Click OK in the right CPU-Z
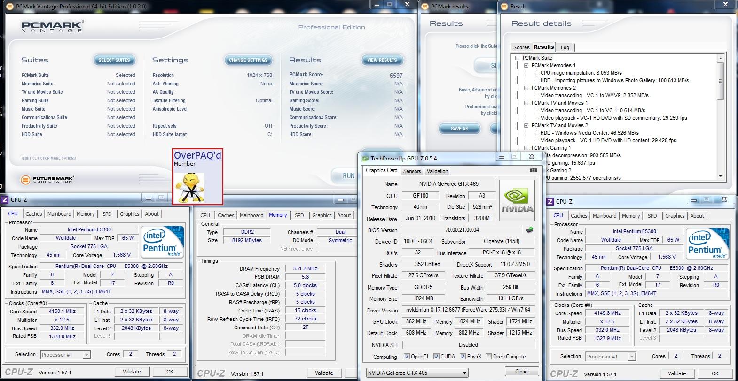This screenshot has width=738, height=381. click(x=715, y=373)
